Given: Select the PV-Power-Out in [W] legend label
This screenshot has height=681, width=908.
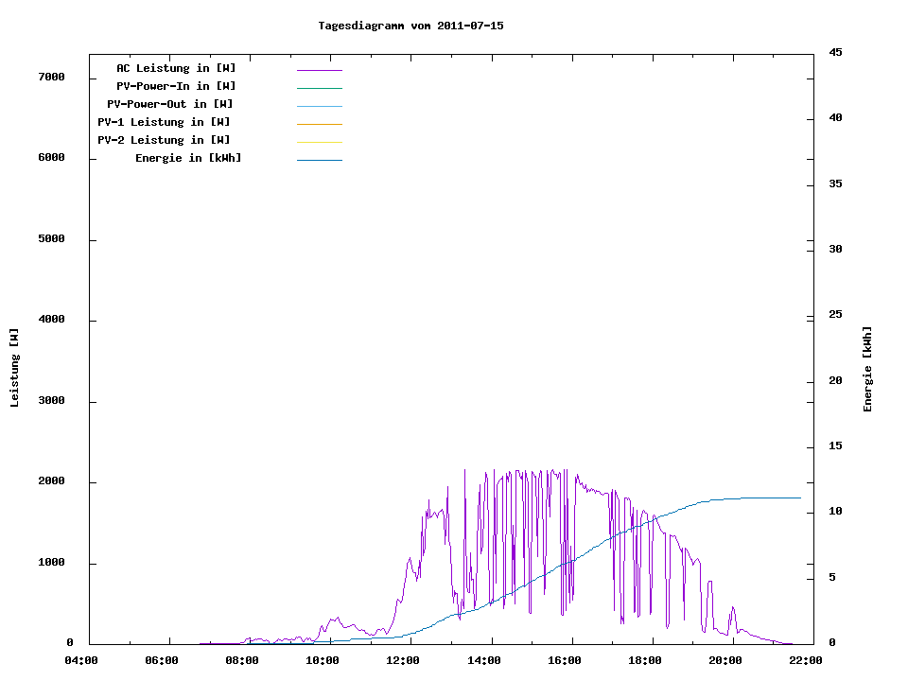Looking at the screenshot, I should click(169, 104).
